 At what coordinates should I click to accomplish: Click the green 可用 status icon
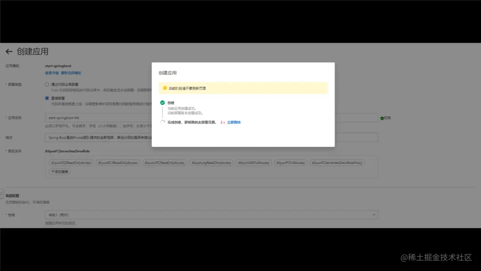382,118
